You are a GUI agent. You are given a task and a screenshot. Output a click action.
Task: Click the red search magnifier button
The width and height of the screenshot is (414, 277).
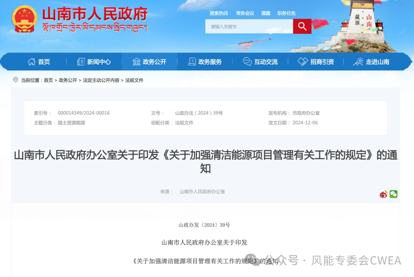tap(302, 26)
